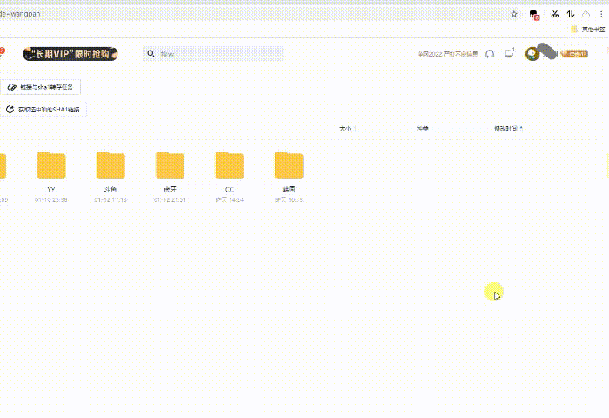The width and height of the screenshot is (609, 418).
Task: Sort files by 大小 column
Action: [x=345, y=129]
